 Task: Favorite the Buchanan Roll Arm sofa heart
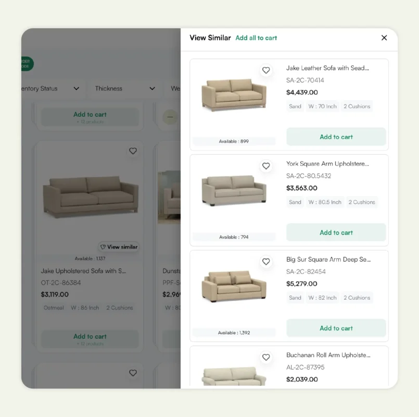pyautogui.click(x=266, y=357)
